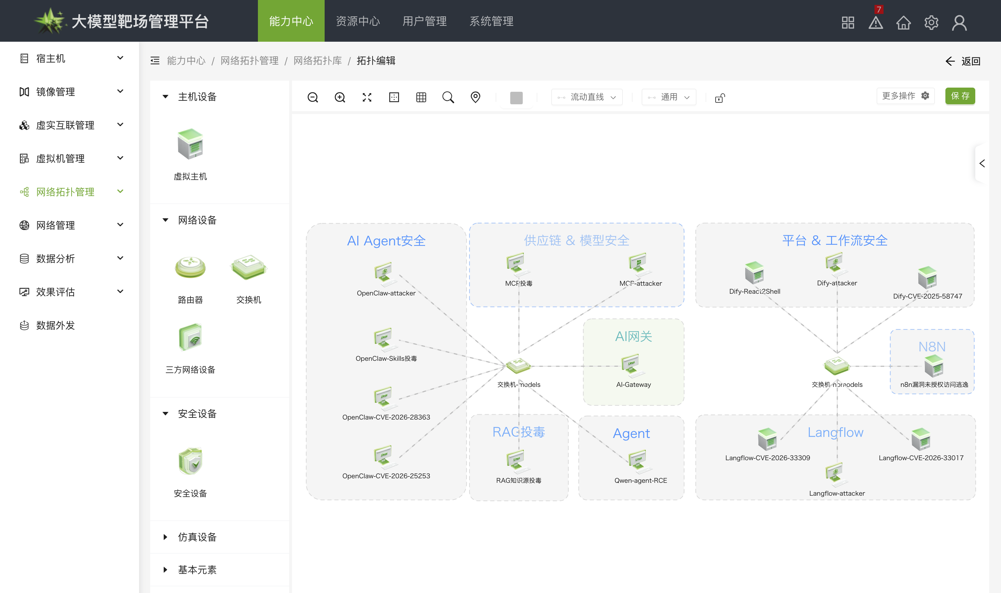Select the Langflow-attacker node
1001x593 pixels.
click(x=837, y=475)
